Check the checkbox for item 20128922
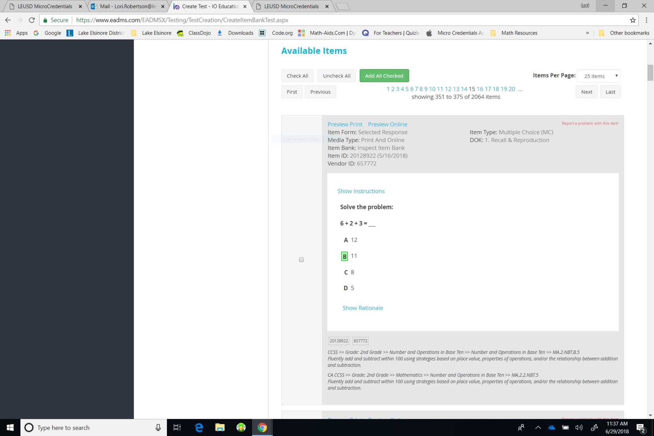The height and width of the screenshot is (436, 654). (x=301, y=260)
